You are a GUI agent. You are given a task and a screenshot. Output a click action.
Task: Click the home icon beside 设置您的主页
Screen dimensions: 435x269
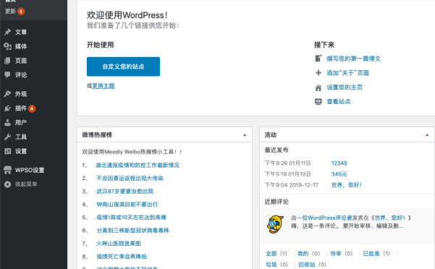click(x=318, y=87)
